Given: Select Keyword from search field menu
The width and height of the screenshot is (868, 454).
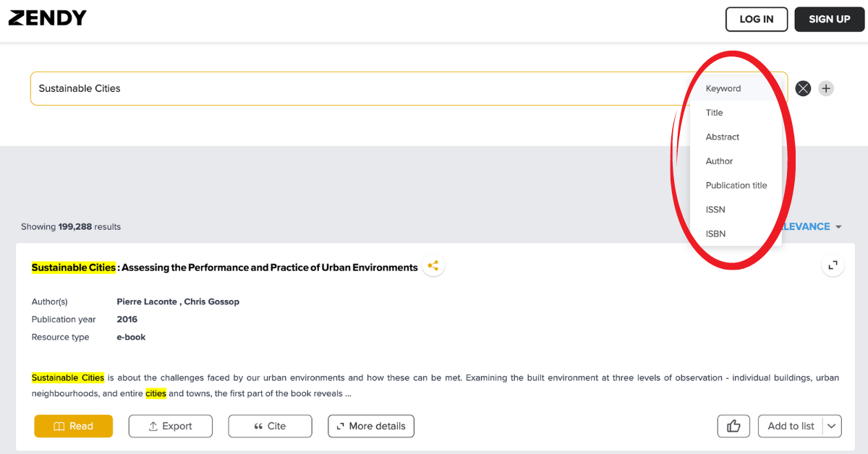Looking at the screenshot, I should (x=723, y=89).
